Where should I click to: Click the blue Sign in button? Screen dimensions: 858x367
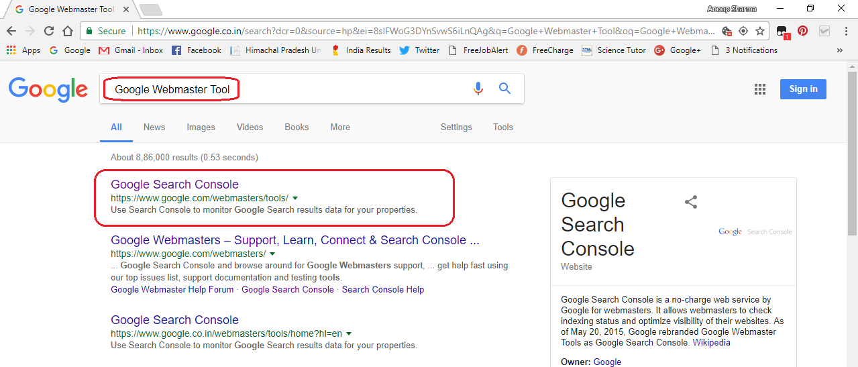point(803,89)
